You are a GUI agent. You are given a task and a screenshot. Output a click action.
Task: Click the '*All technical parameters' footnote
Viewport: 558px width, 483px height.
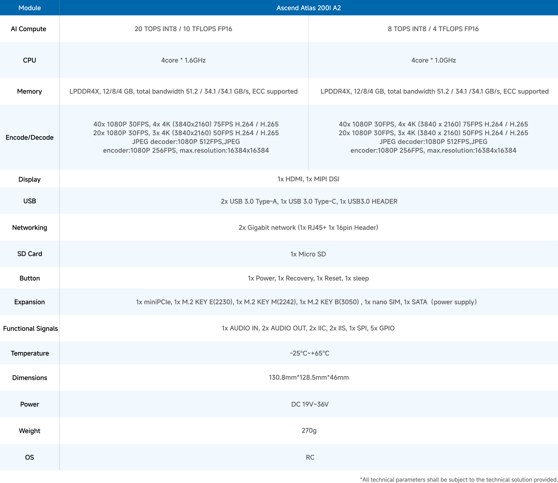(459, 480)
